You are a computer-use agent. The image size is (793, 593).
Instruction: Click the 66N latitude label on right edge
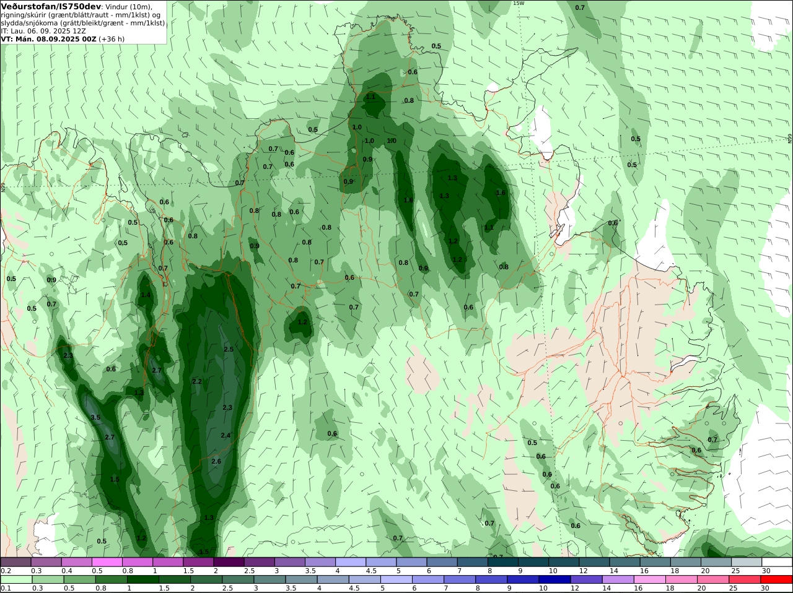click(790, 138)
